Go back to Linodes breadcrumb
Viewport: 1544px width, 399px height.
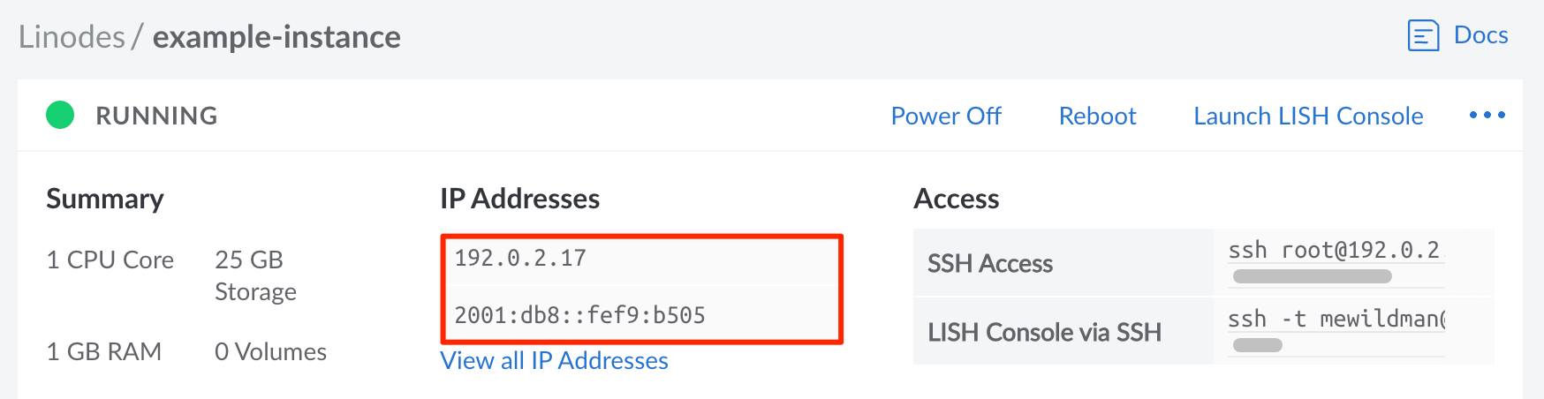tap(72, 37)
